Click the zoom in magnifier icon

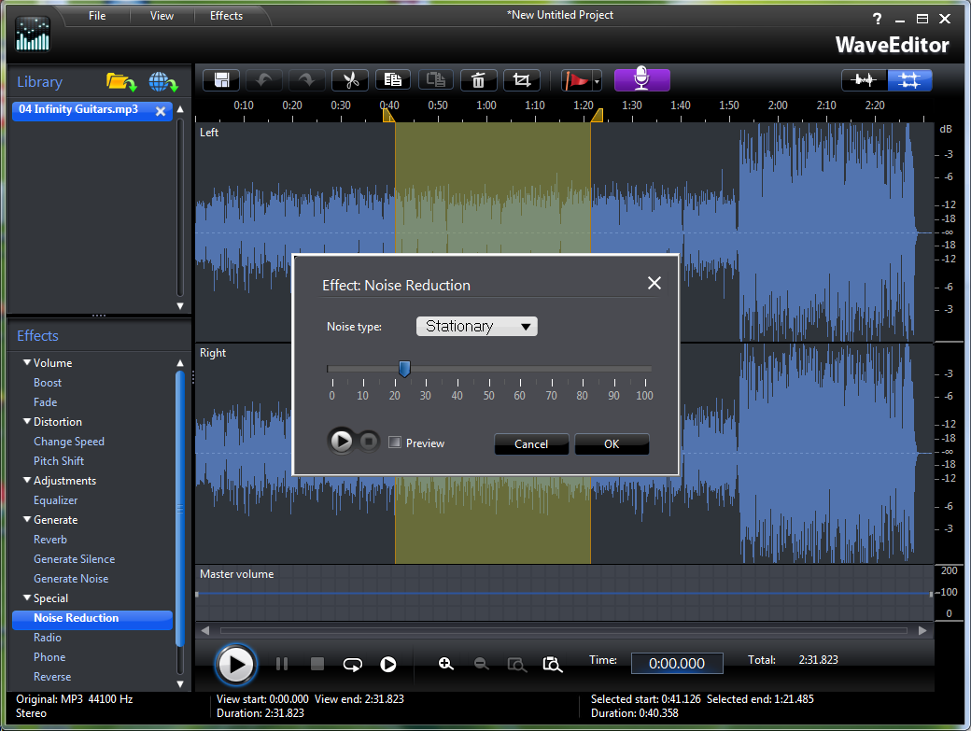pyautogui.click(x=446, y=664)
